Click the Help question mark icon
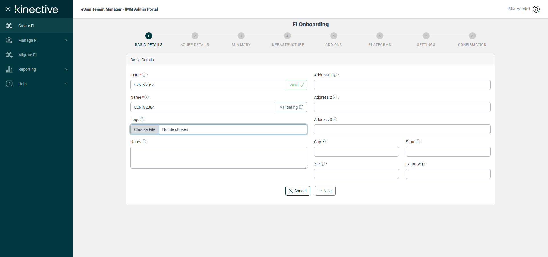 click(9, 84)
